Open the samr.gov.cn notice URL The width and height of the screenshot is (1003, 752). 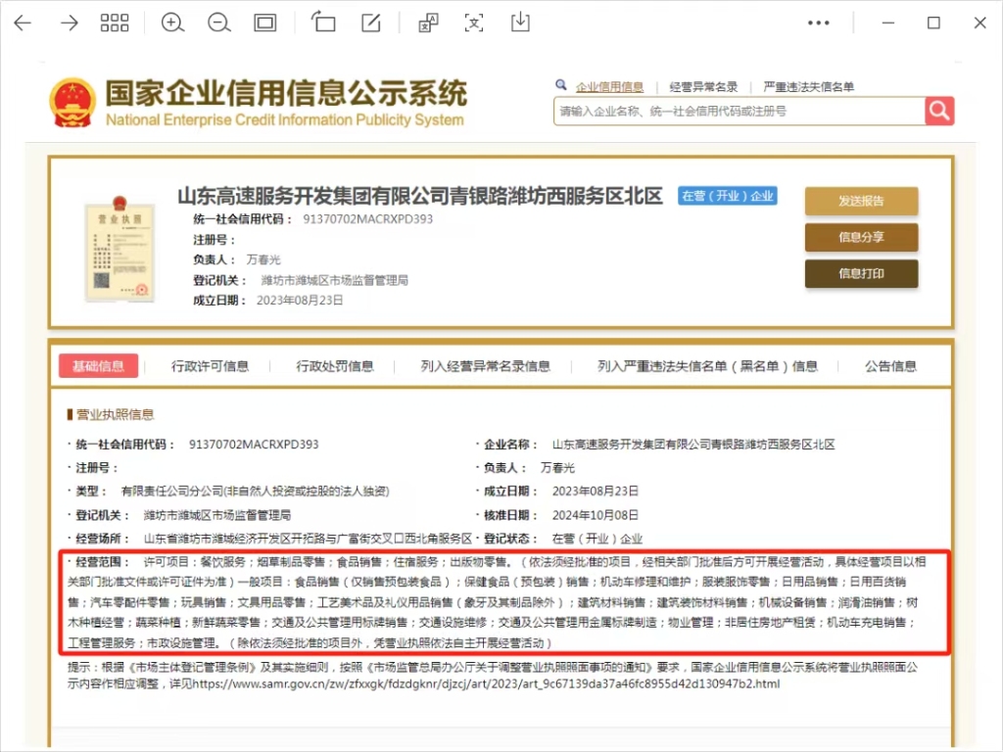(486, 684)
